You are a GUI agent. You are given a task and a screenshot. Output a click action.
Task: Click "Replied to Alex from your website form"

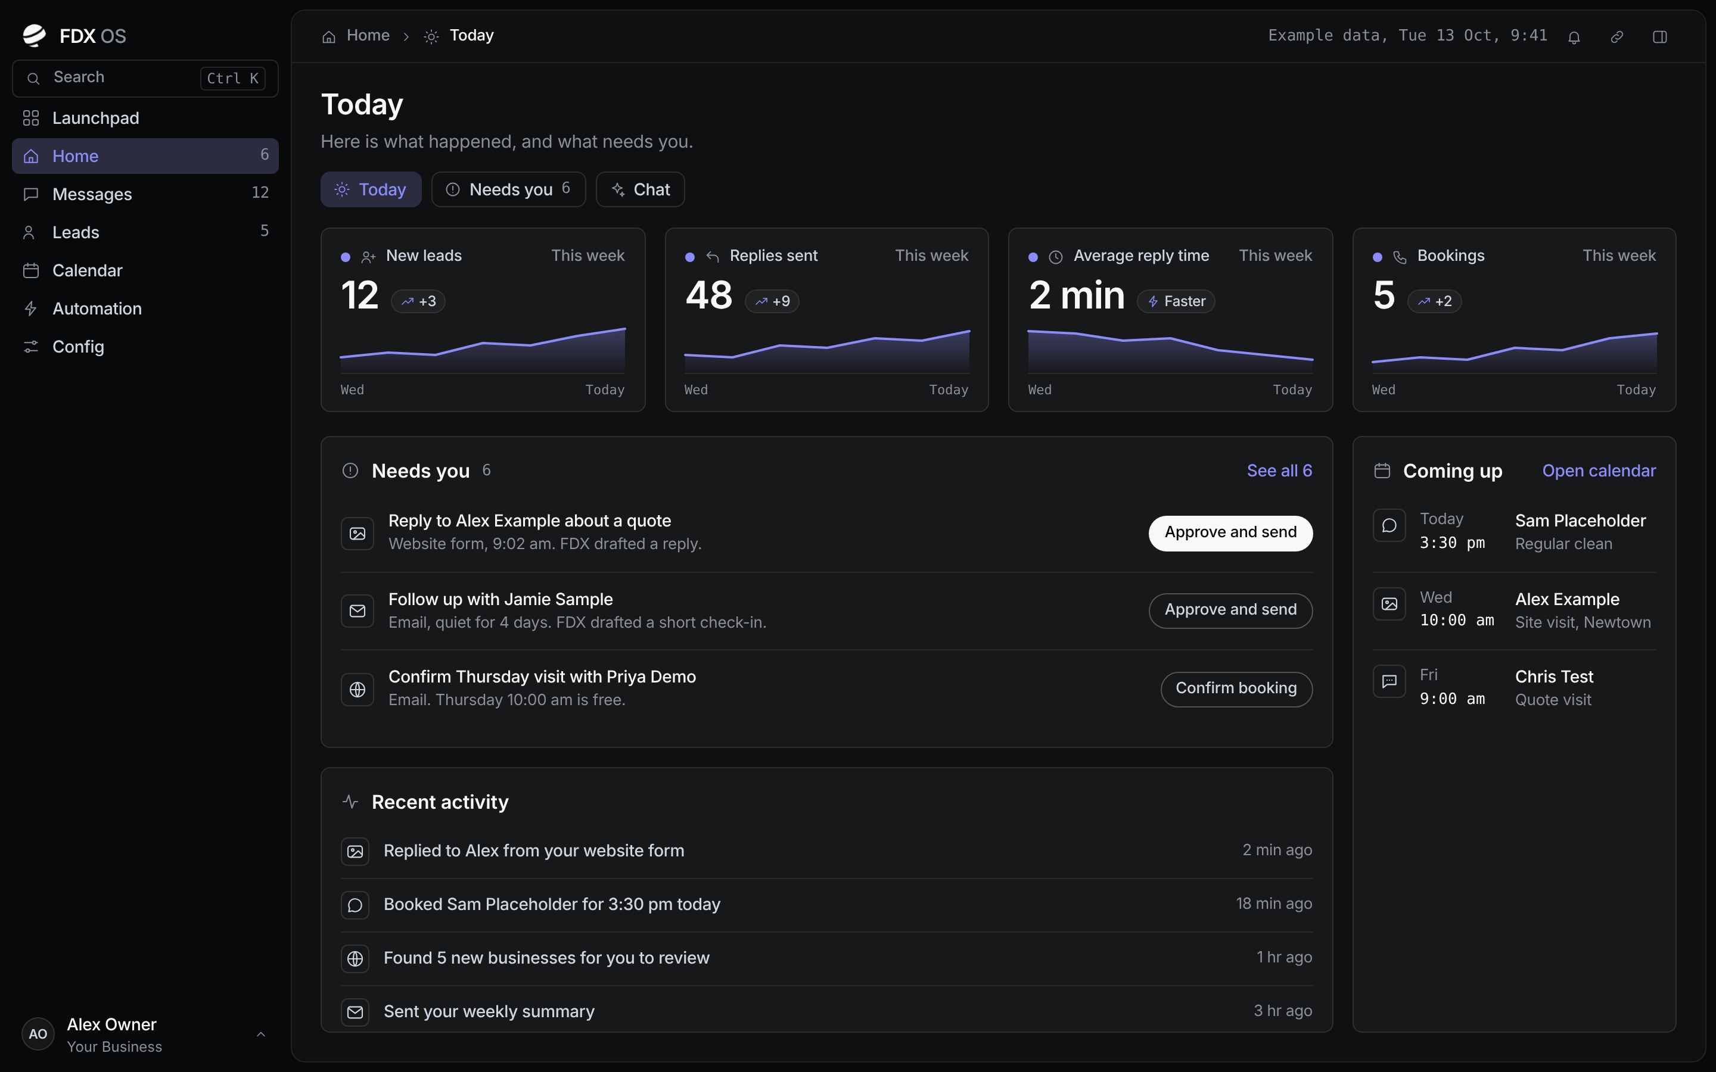click(533, 851)
